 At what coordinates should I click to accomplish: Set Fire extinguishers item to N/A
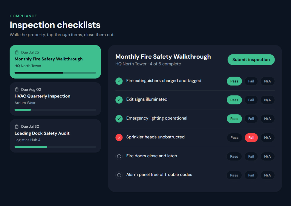coord(267,81)
